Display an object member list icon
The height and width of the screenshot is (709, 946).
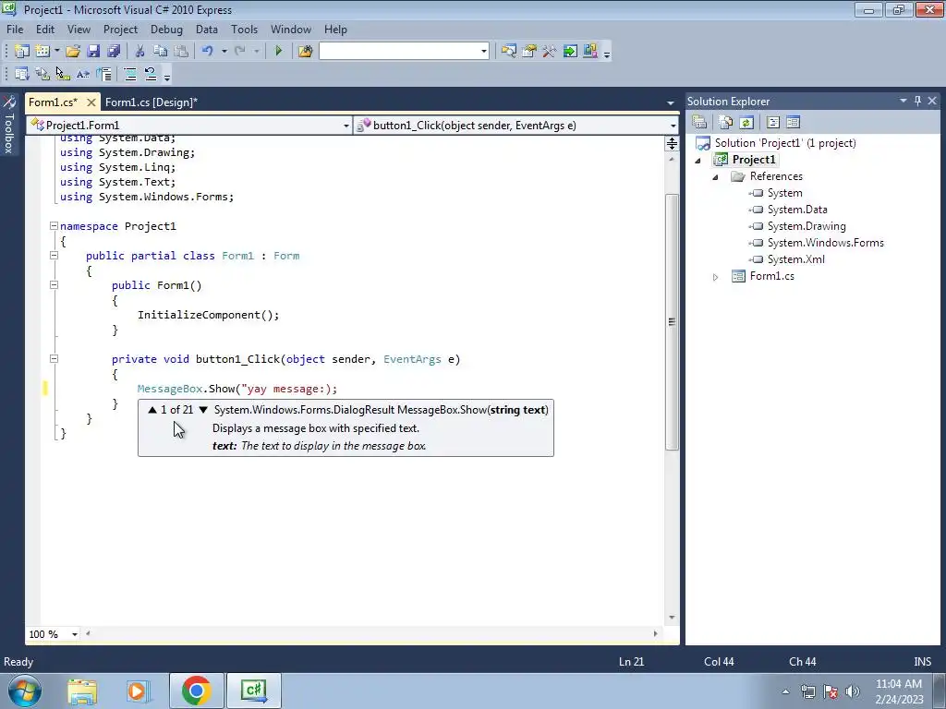coord(22,74)
